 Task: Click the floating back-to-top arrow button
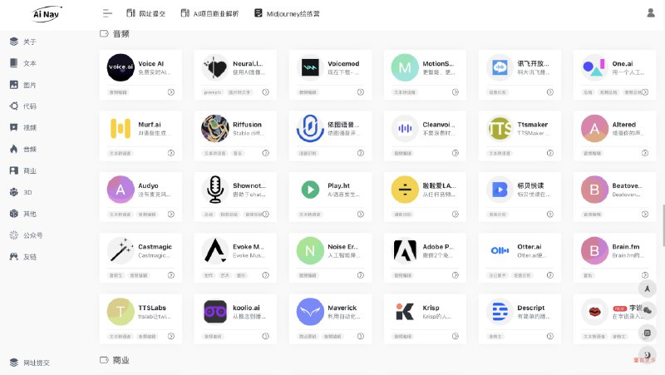pyautogui.click(x=648, y=289)
